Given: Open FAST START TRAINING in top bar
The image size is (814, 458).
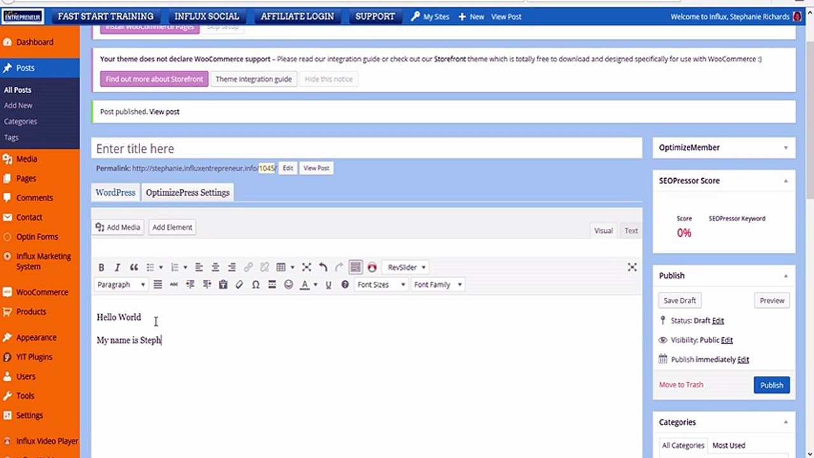Looking at the screenshot, I should pos(106,17).
